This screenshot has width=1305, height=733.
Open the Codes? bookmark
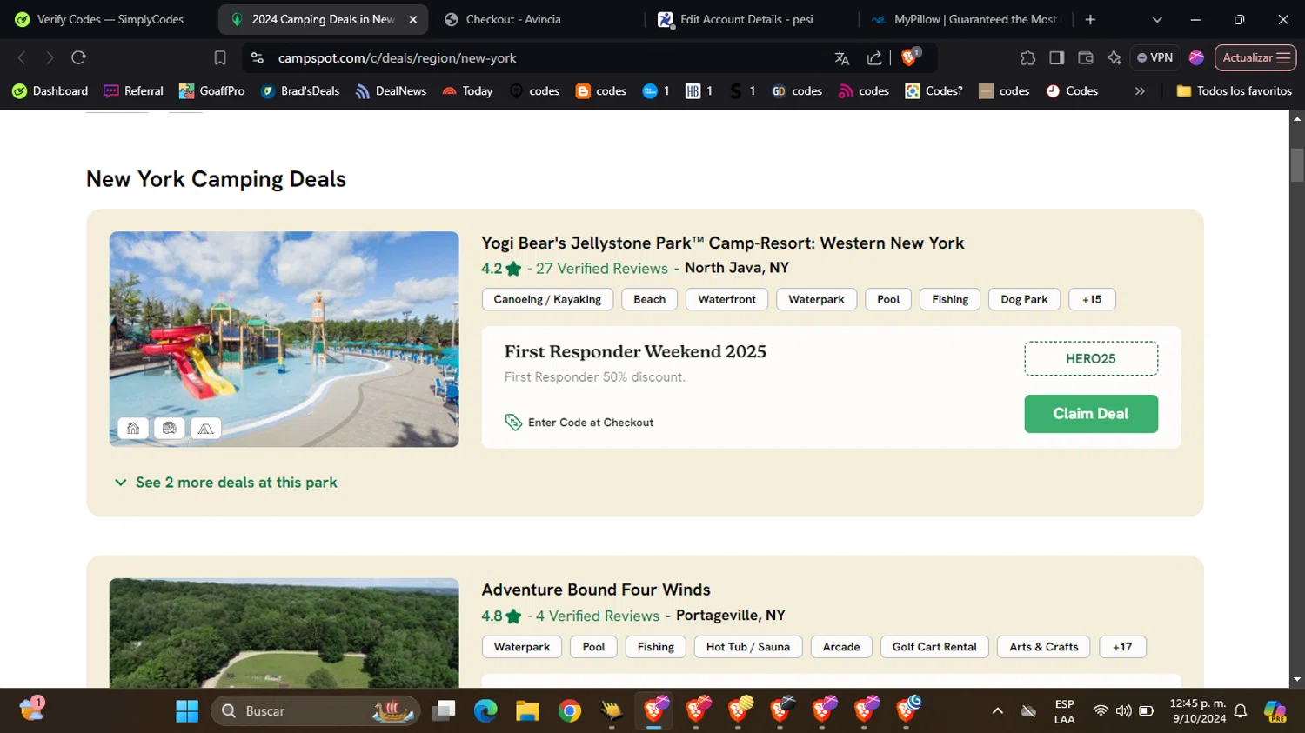(934, 90)
